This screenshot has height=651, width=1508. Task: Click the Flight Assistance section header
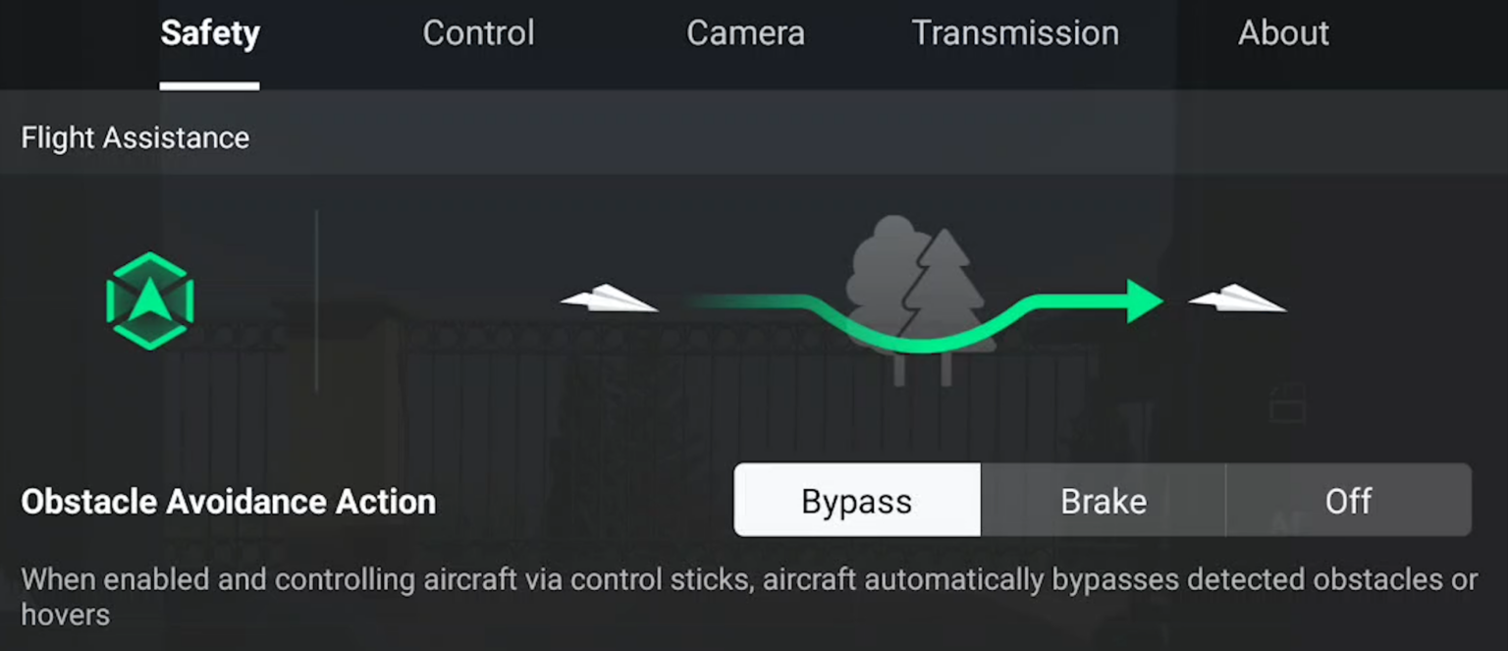click(134, 137)
